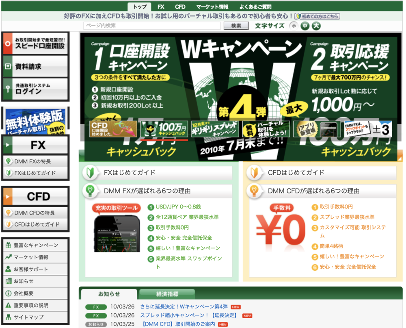Screen dimensions: 406x328
Task: Expand the CFD sidebar section arrow
Action: [x=8, y=197]
